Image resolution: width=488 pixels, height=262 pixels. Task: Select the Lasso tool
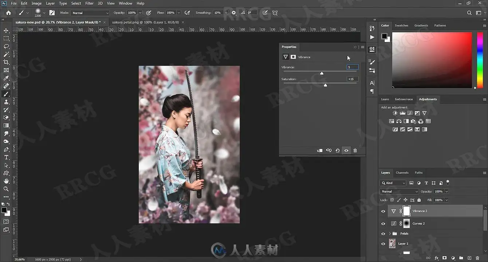coord(6,46)
